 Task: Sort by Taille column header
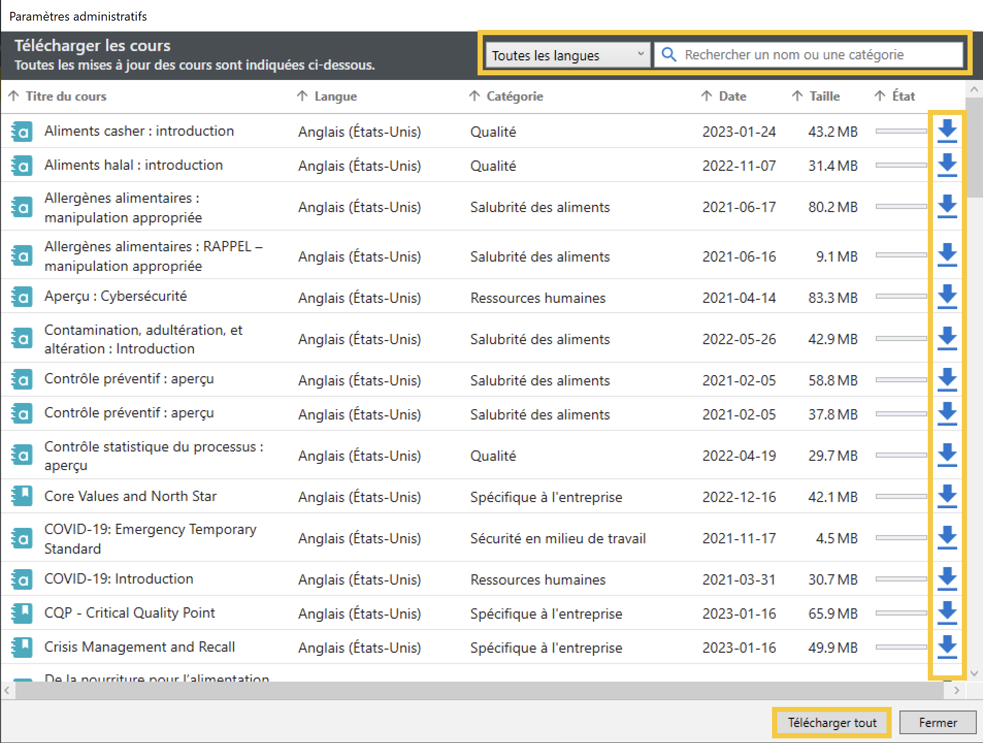coord(816,96)
